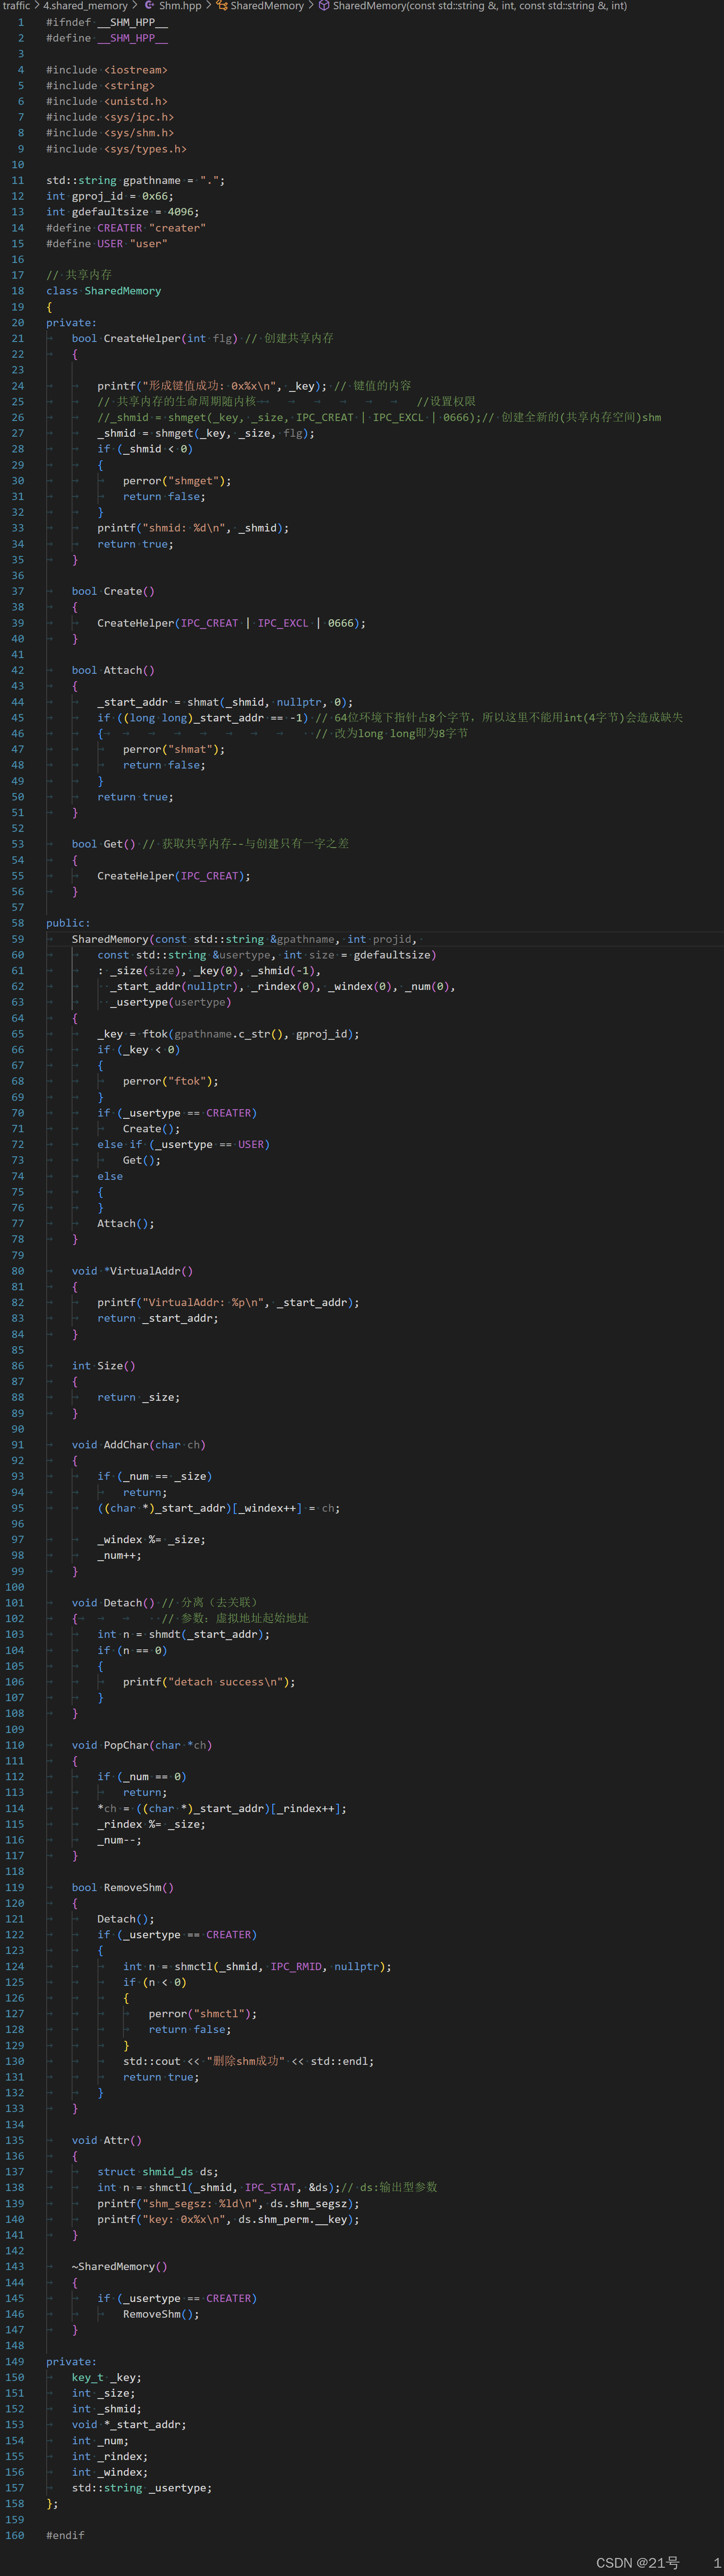The image size is (724, 2576).
Task: Click '_windex %= _size;' statement
Action: [x=151, y=1540]
